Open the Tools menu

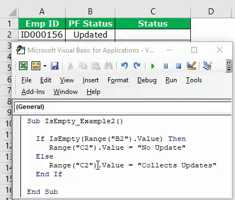(x=194, y=80)
